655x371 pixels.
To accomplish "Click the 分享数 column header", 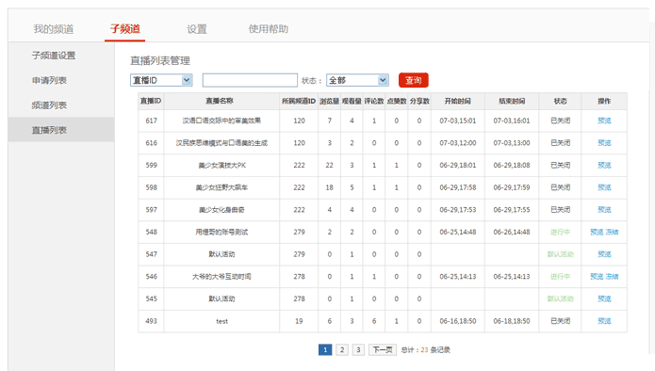I will (x=419, y=101).
